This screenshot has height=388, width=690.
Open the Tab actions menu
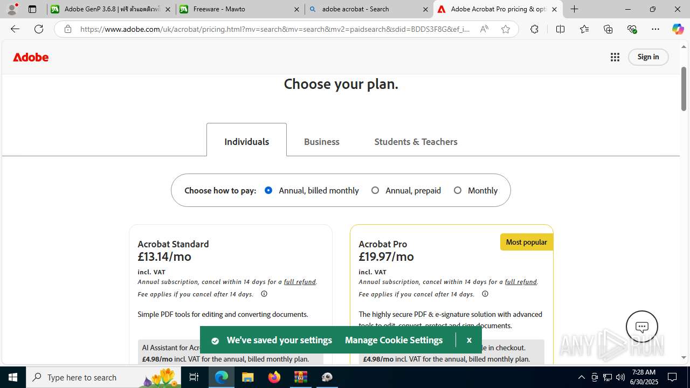point(32,9)
